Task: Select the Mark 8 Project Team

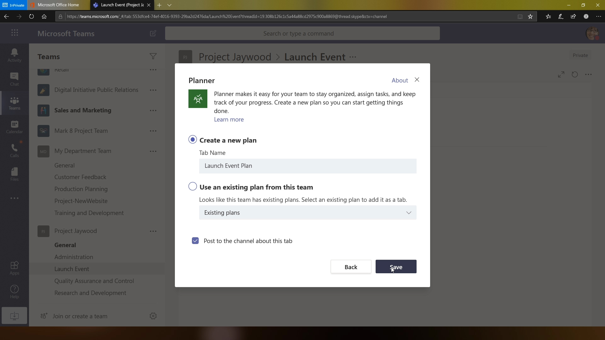Action: click(81, 131)
